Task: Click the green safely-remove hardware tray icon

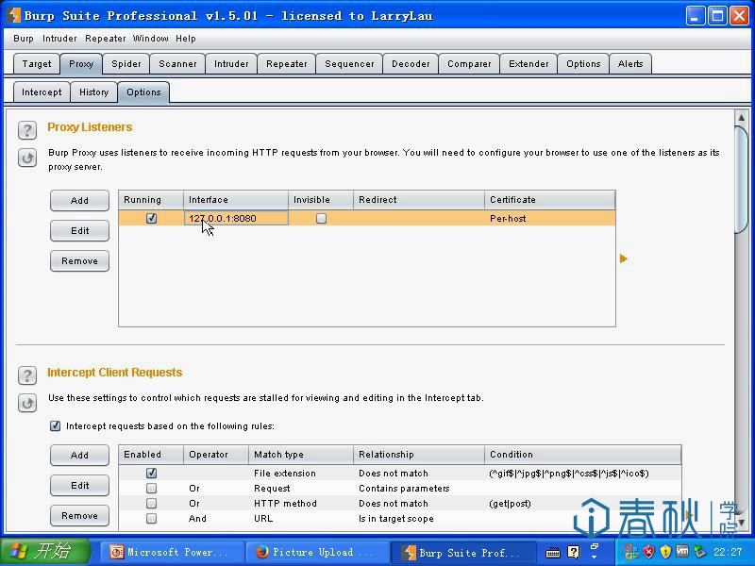Action: point(699,552)
